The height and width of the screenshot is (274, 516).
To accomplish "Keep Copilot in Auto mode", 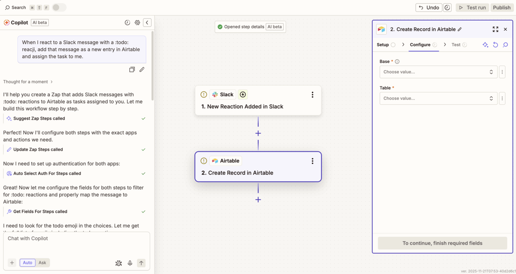I will (x=27, y=263).
